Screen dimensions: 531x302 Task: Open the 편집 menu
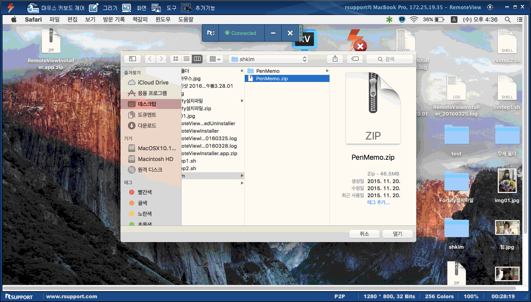[72, 20]
